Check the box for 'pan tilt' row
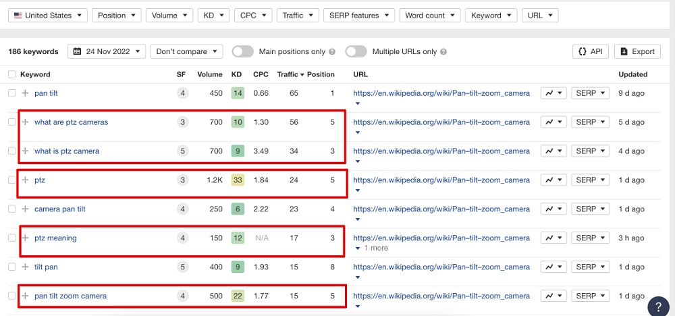The width and height of the screenshot is (675, 316). coord(12,93)
